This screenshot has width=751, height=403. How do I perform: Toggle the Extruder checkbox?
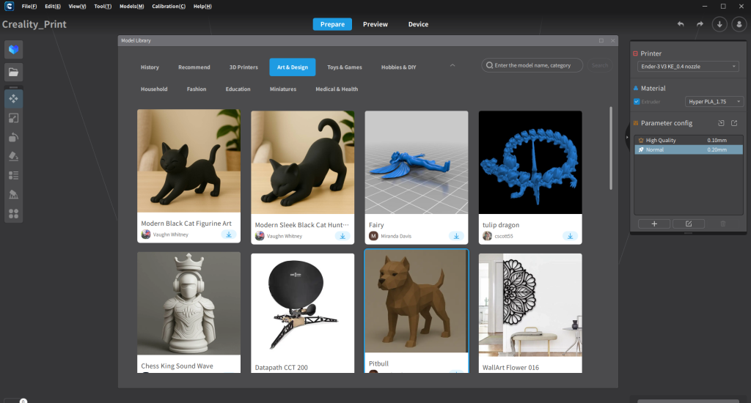click(x=636, y=102)
